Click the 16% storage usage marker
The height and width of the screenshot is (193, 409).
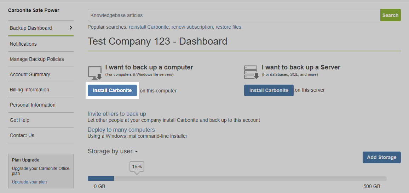point(137,167)
